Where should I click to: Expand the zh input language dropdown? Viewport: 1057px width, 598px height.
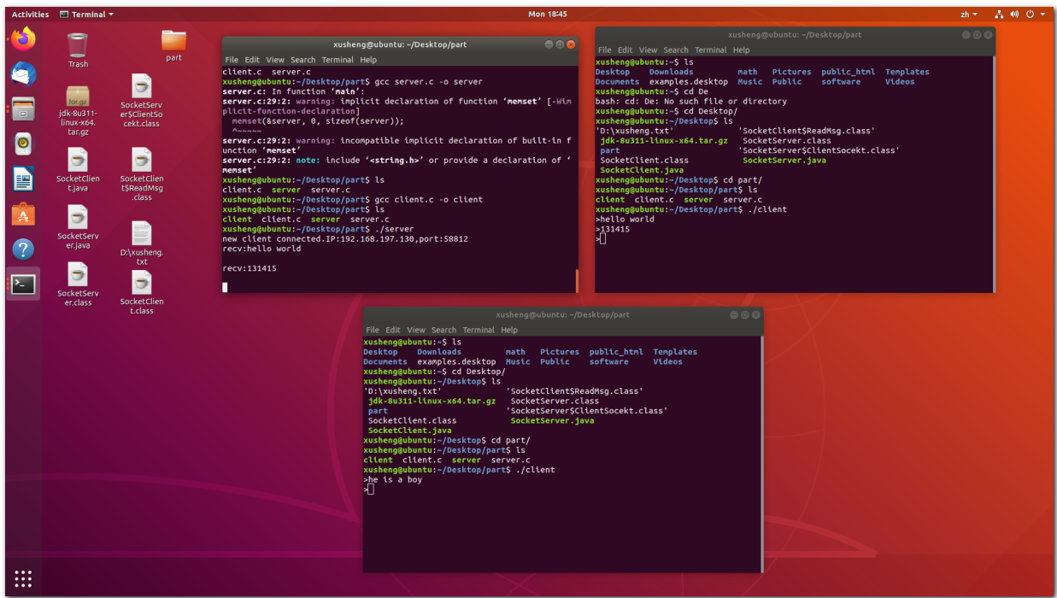(x=966, y=14)
